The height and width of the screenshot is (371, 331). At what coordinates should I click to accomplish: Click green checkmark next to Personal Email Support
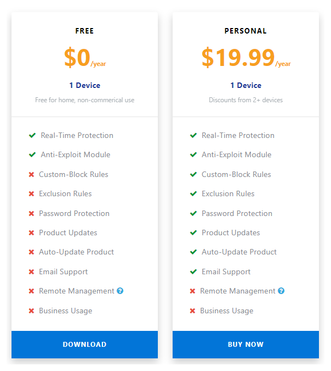[x=193, y=272]
